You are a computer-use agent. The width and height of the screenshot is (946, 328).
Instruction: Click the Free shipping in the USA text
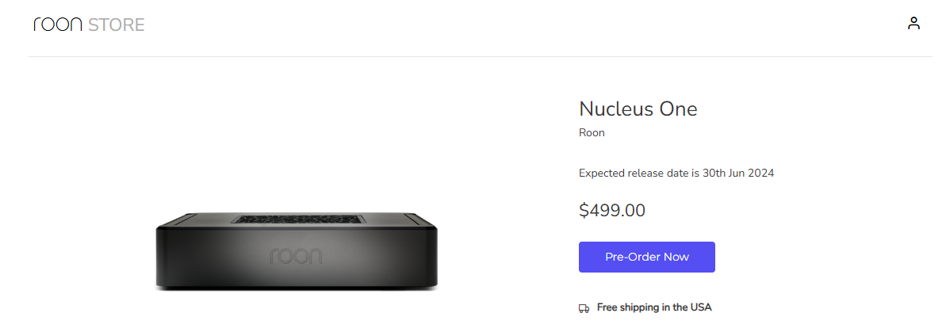[654, 307]
